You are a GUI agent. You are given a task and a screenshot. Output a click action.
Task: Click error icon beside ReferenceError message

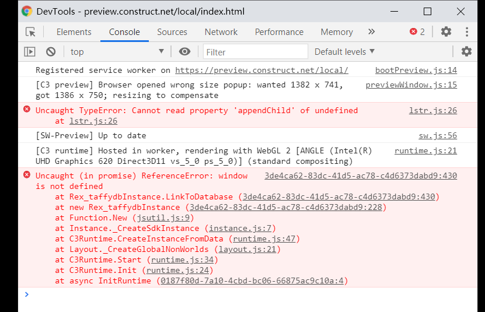[27, 175]
